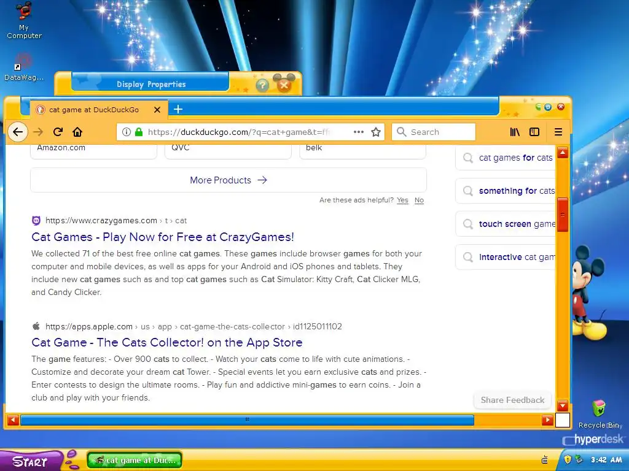Toggle the sidebar view icon

(x=534, y=132)
